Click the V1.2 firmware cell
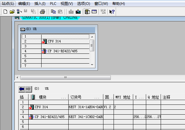The image size is (185, 130). coord(109,107)
